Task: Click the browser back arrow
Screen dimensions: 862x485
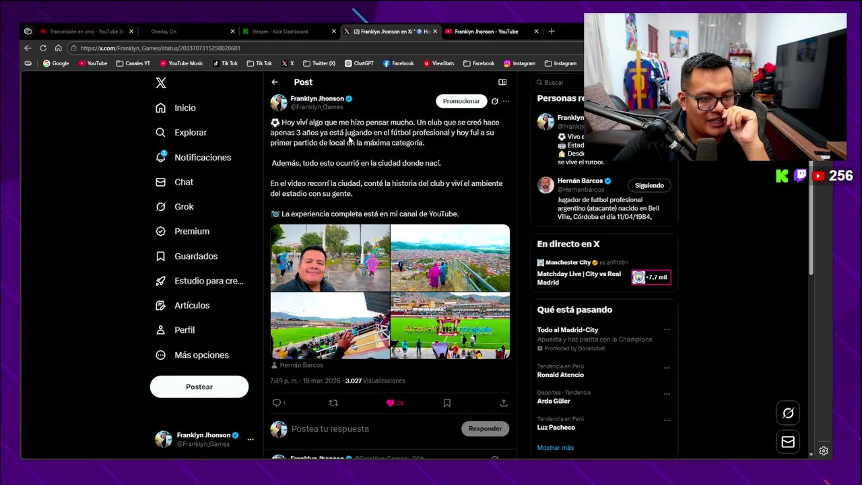Action: click(x=28, y=48)
